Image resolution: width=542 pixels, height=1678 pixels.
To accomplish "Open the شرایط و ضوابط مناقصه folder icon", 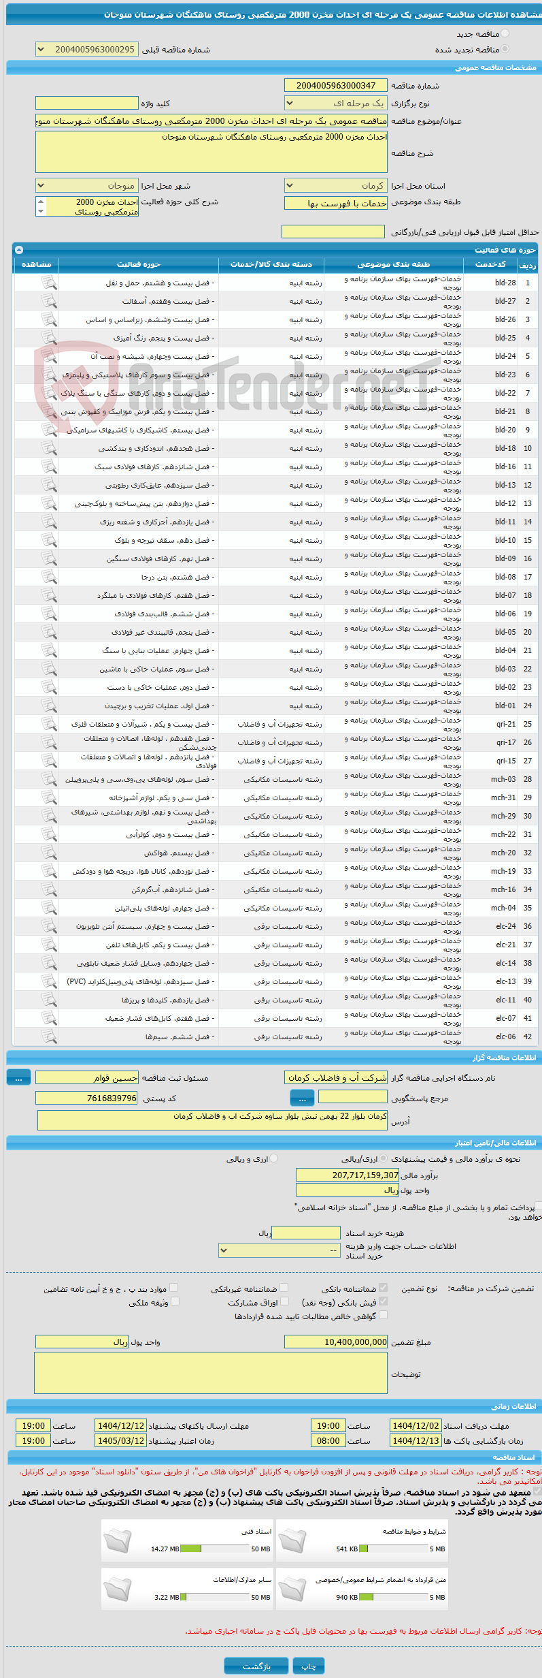I will point(292,1540).
